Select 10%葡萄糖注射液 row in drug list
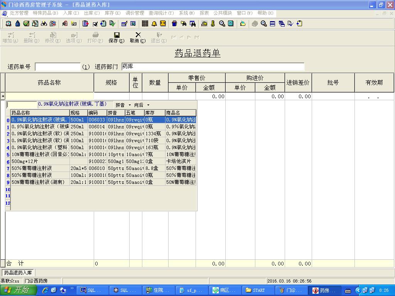The width and height of the screenshot is (395, 296). [x=40, y=155]
